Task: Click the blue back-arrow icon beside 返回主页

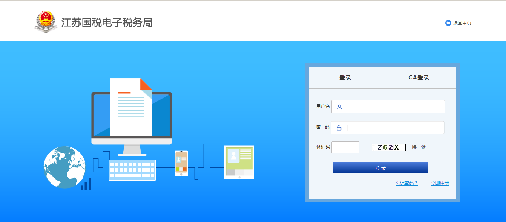Action: [x=448, y=23]
